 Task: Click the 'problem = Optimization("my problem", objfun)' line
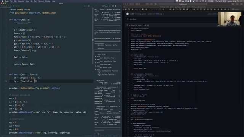34,88
